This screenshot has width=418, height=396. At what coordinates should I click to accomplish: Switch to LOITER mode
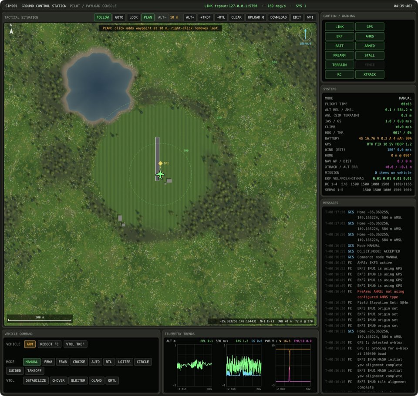pos(124,362)
